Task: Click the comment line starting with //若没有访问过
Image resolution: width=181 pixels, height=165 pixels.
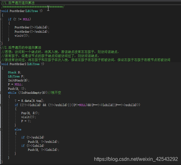Action: [x=86, y=60]
